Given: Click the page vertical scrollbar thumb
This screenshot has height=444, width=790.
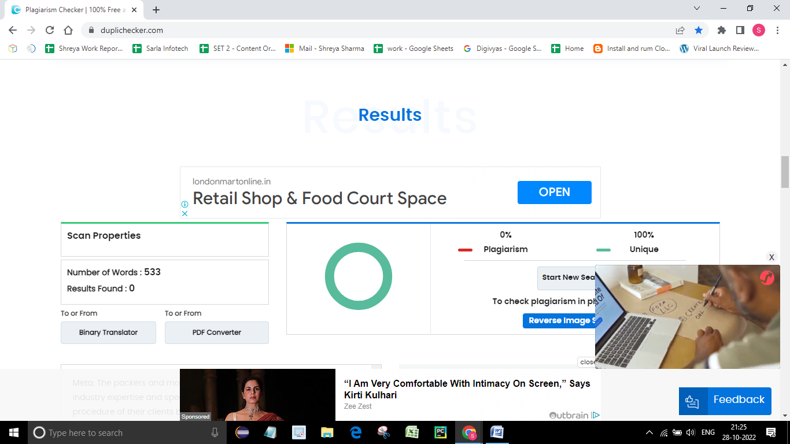Looking at the screenshot, I should (x=785, y=172).
